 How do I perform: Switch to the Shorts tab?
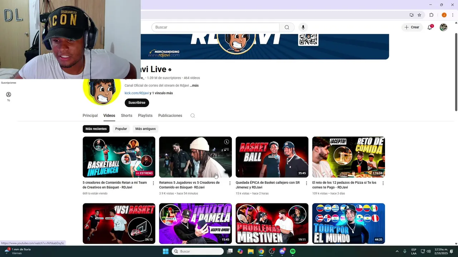pos(127,116)
